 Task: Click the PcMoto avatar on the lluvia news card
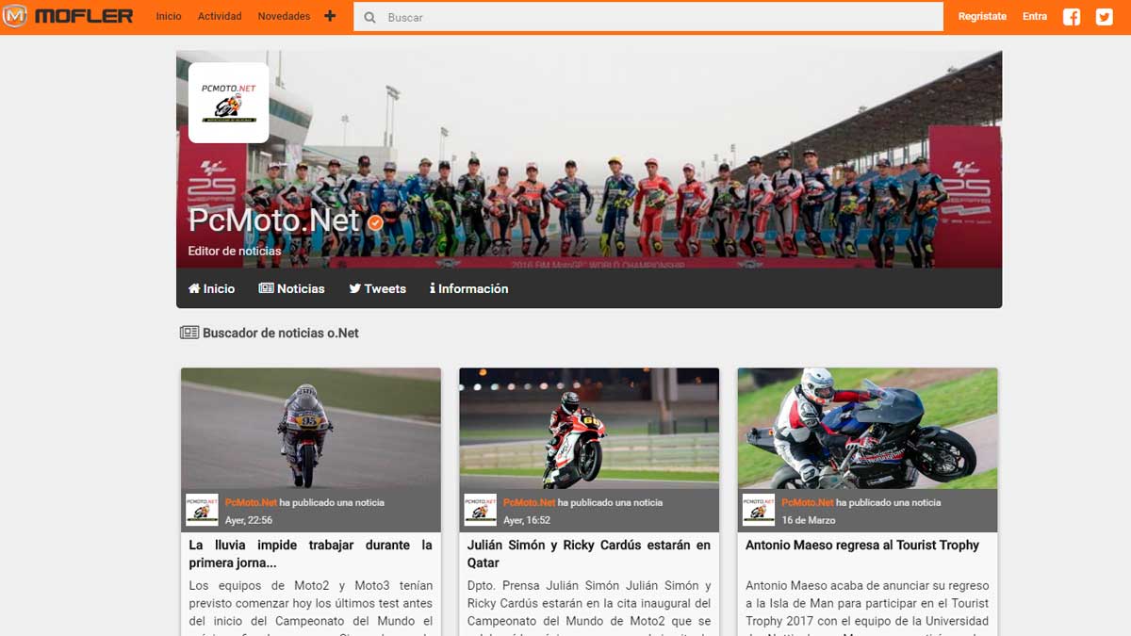pyautogui.click(x=202, y=510)
